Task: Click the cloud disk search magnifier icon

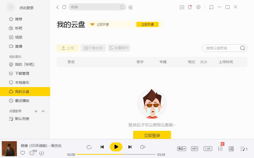Action: [242, 48]
